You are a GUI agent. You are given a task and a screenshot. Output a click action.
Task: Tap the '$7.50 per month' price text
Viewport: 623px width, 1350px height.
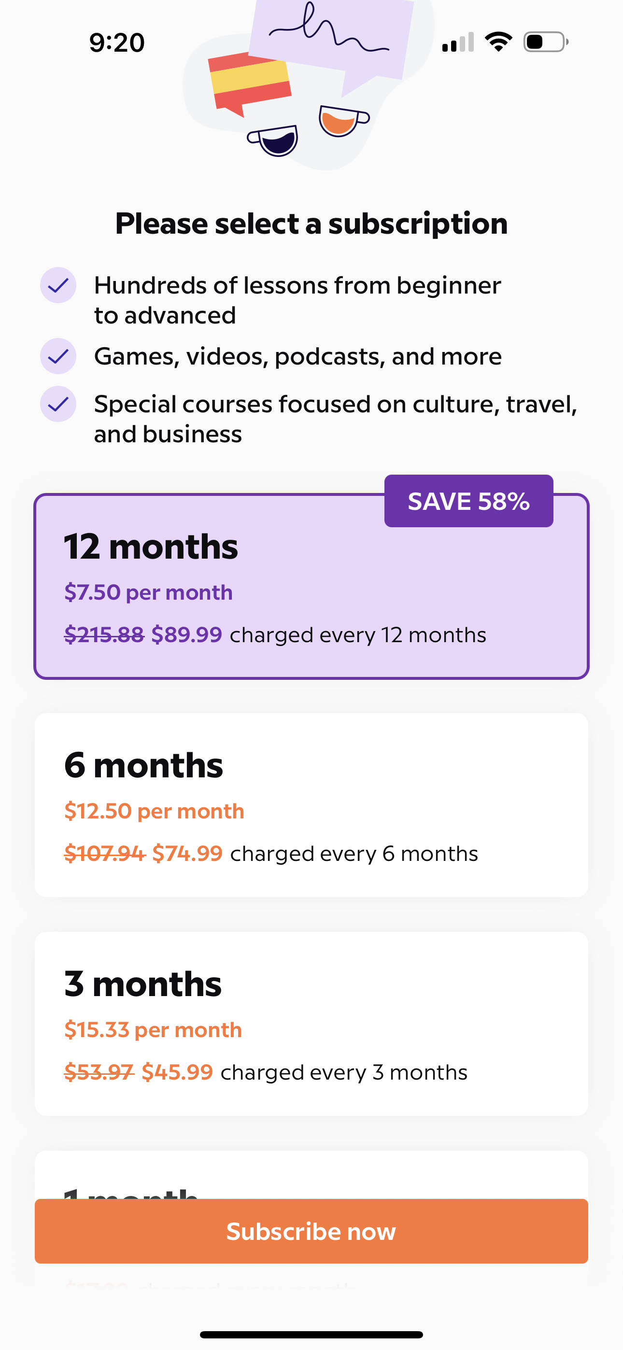pyautogui.click(x=148, y=591)
